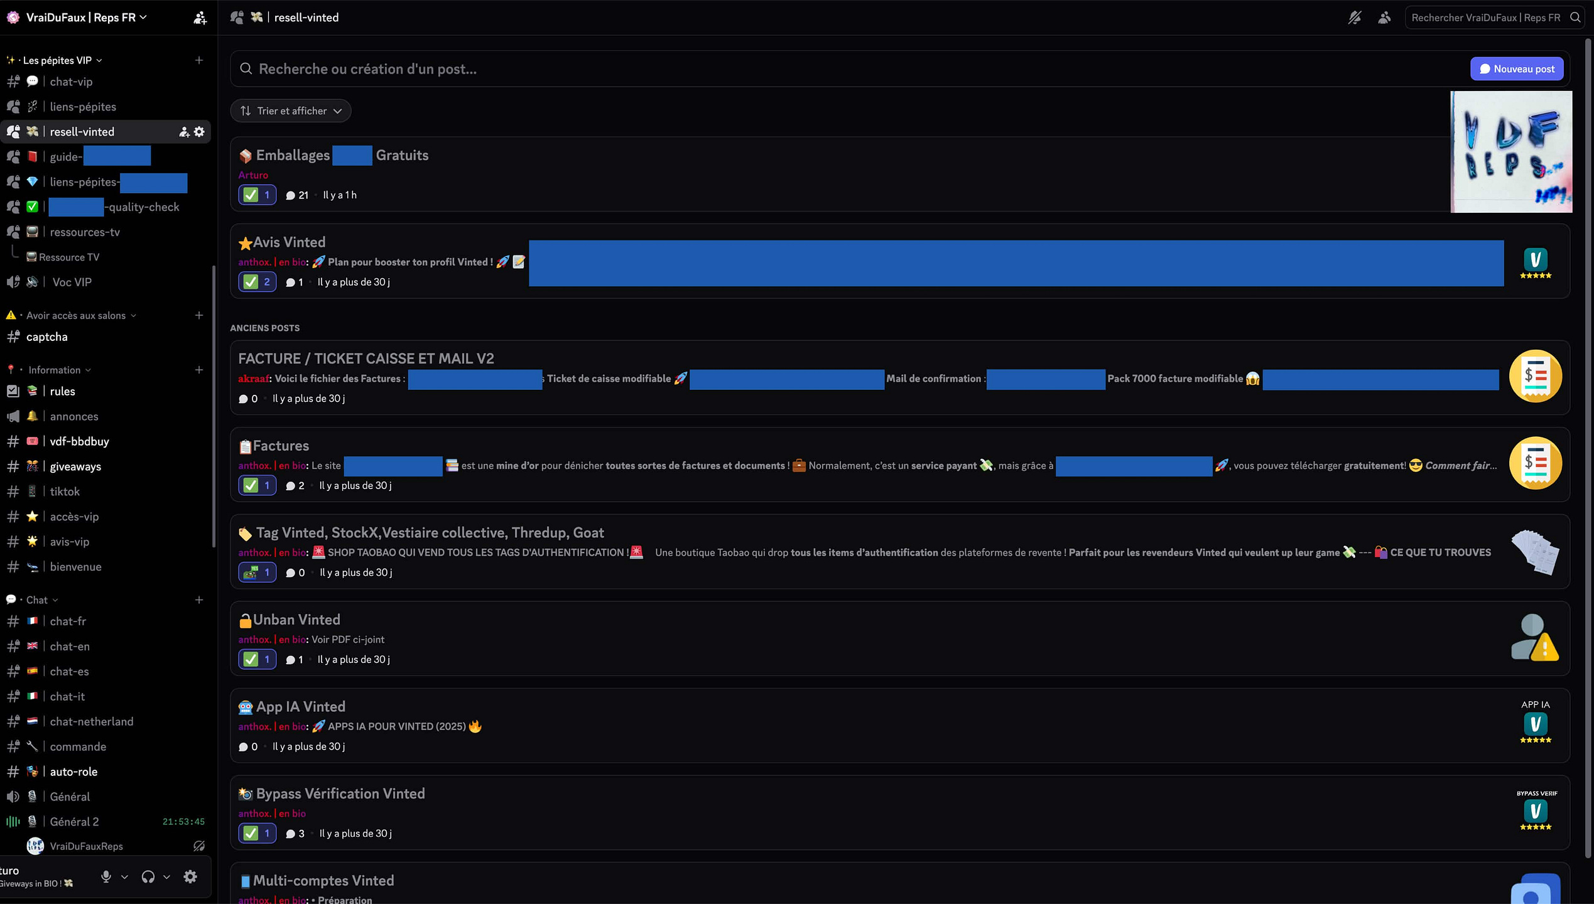Collapse the Information category
The height and width of the screenshot is (904, 1594).
[x=50, y=370]
